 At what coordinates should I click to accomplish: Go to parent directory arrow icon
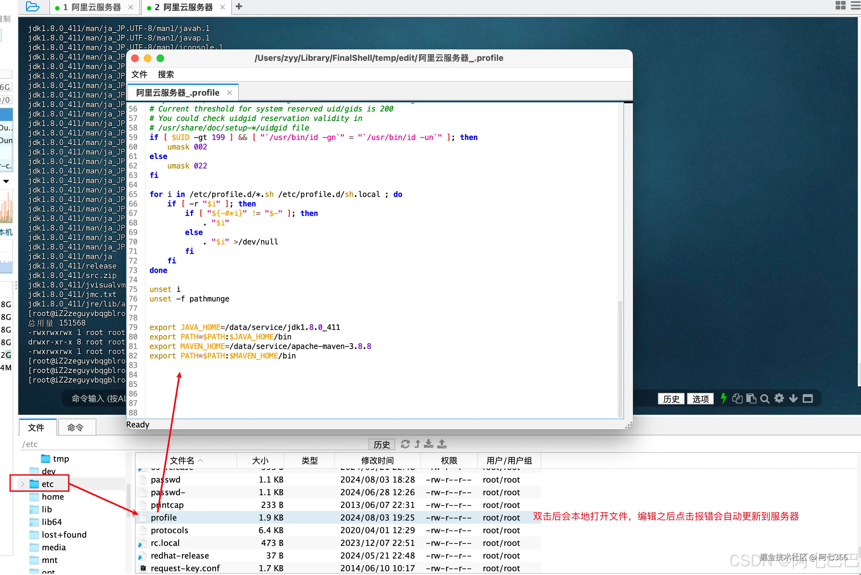[417, 444]
